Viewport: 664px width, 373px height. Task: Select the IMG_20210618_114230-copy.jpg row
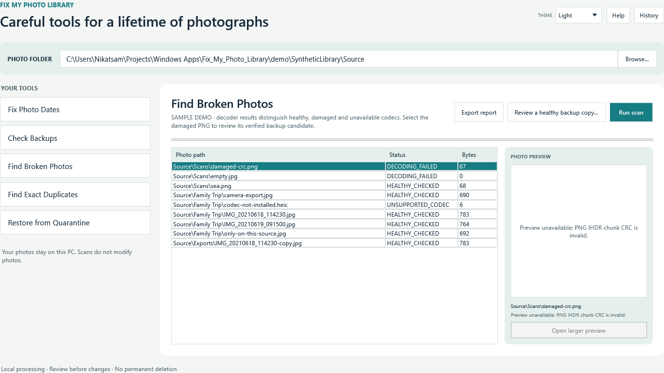(334, 243)
